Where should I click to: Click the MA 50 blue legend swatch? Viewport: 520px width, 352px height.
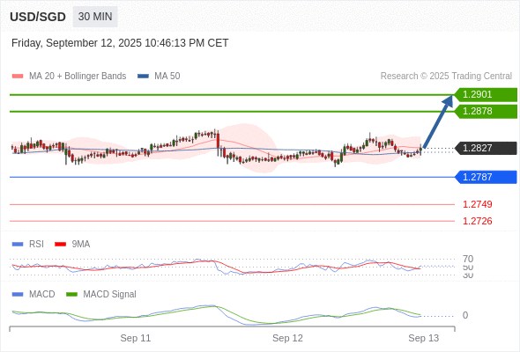(x=144, y=77)
